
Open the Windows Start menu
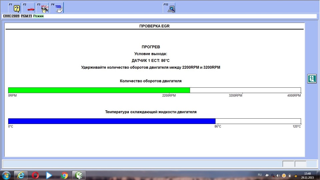click(x=6, y=175)
